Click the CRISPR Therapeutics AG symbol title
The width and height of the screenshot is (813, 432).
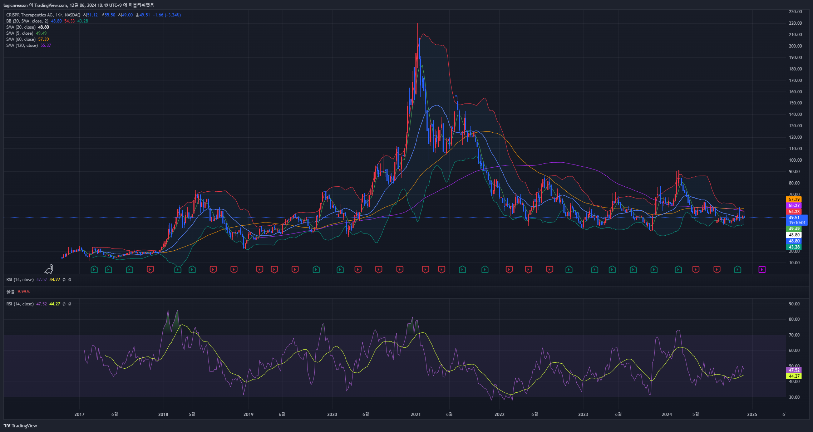[x=30, y=15]
